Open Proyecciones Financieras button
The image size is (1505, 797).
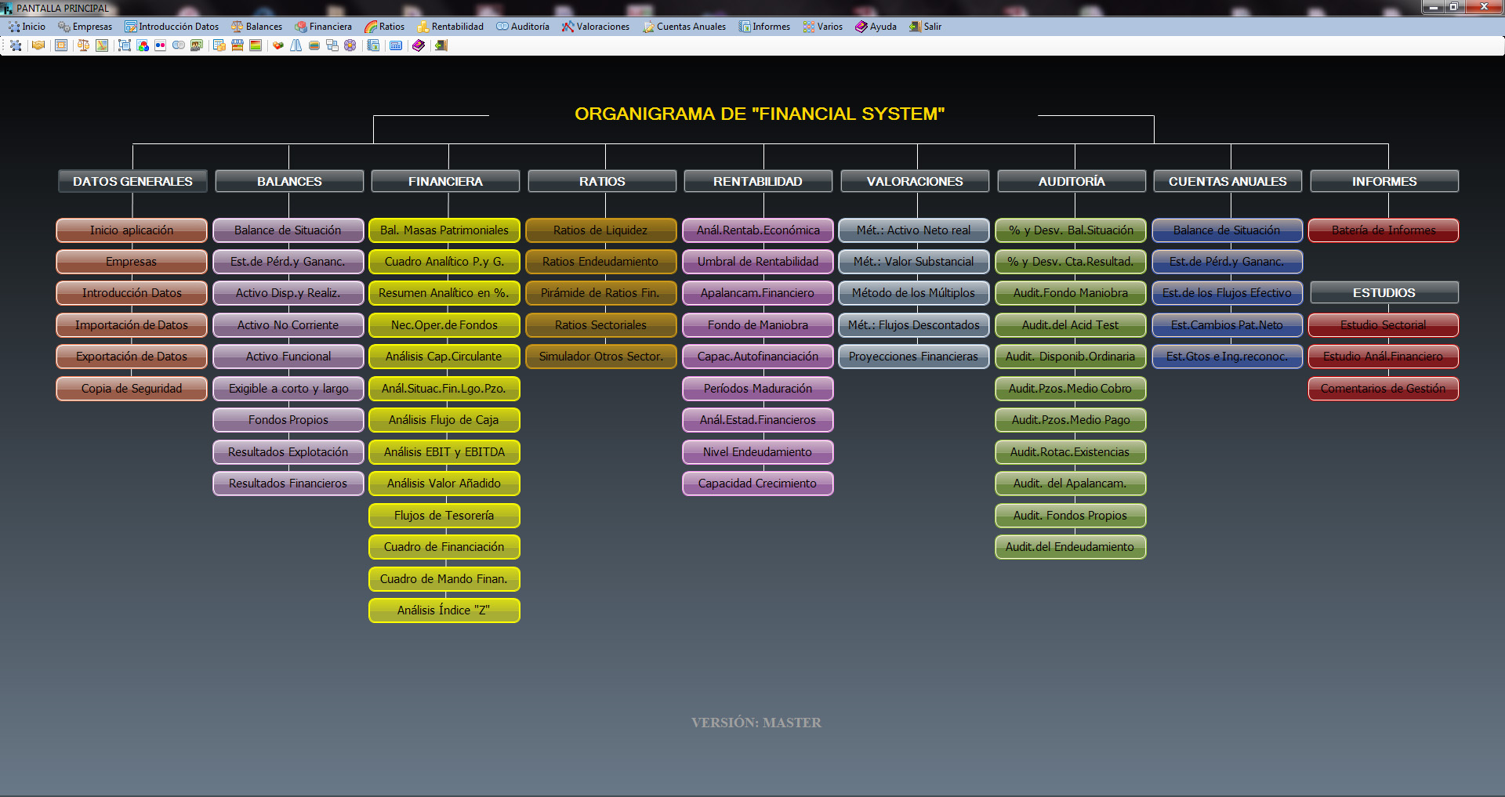(913, 357)
